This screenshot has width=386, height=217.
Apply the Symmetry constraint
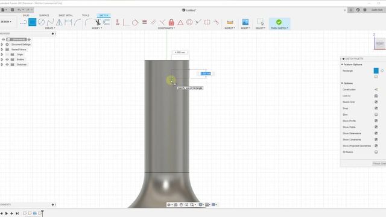pos(207,22)
